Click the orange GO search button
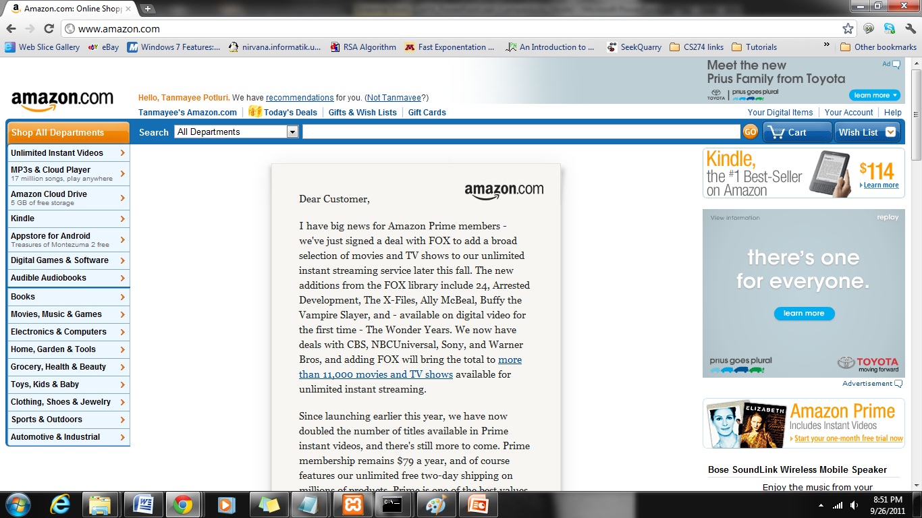The height and width of the screenshot is (518, 922). tap(750, 132)
